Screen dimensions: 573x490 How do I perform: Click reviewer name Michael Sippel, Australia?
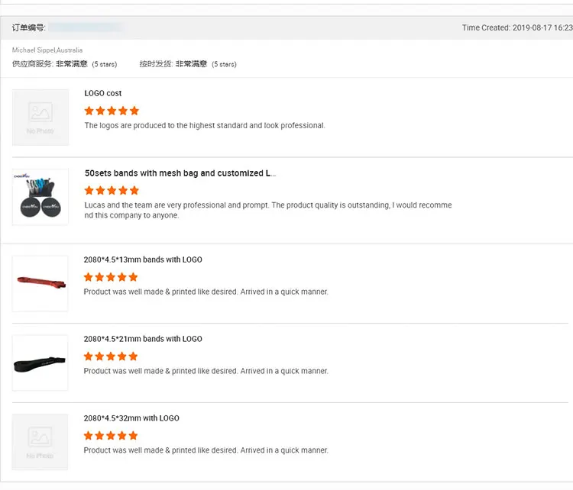coord(47,50)
